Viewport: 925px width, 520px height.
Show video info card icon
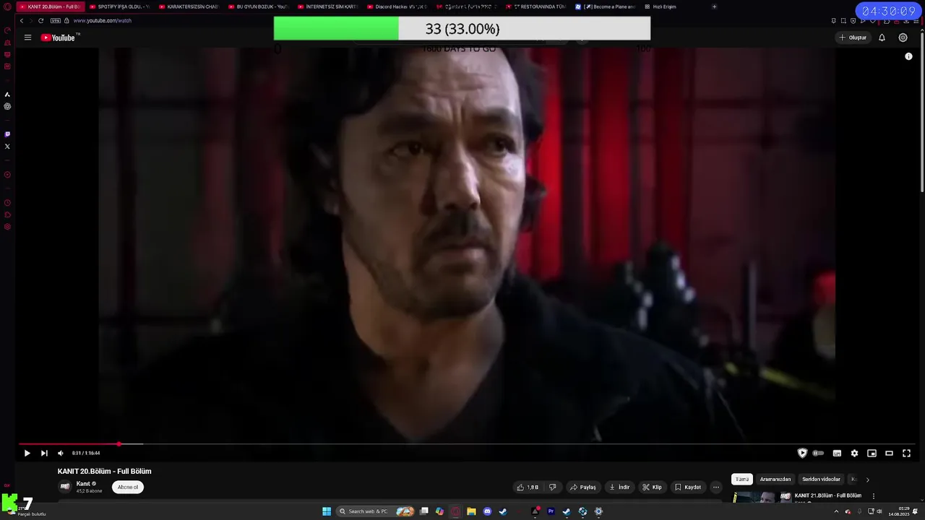pyautogui.click(x=908, y=56)
